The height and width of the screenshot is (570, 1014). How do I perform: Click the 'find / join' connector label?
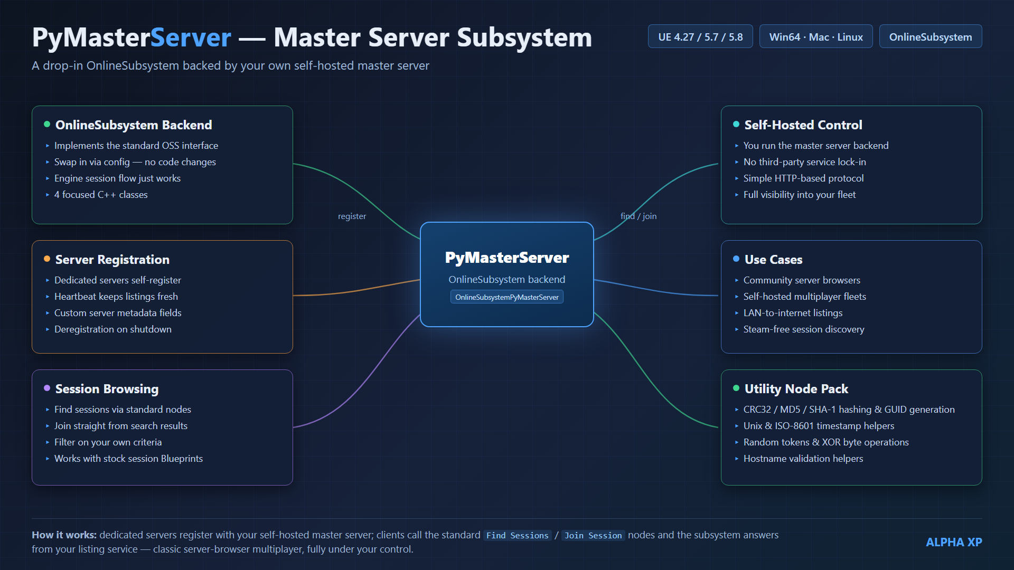coord(639,216)
